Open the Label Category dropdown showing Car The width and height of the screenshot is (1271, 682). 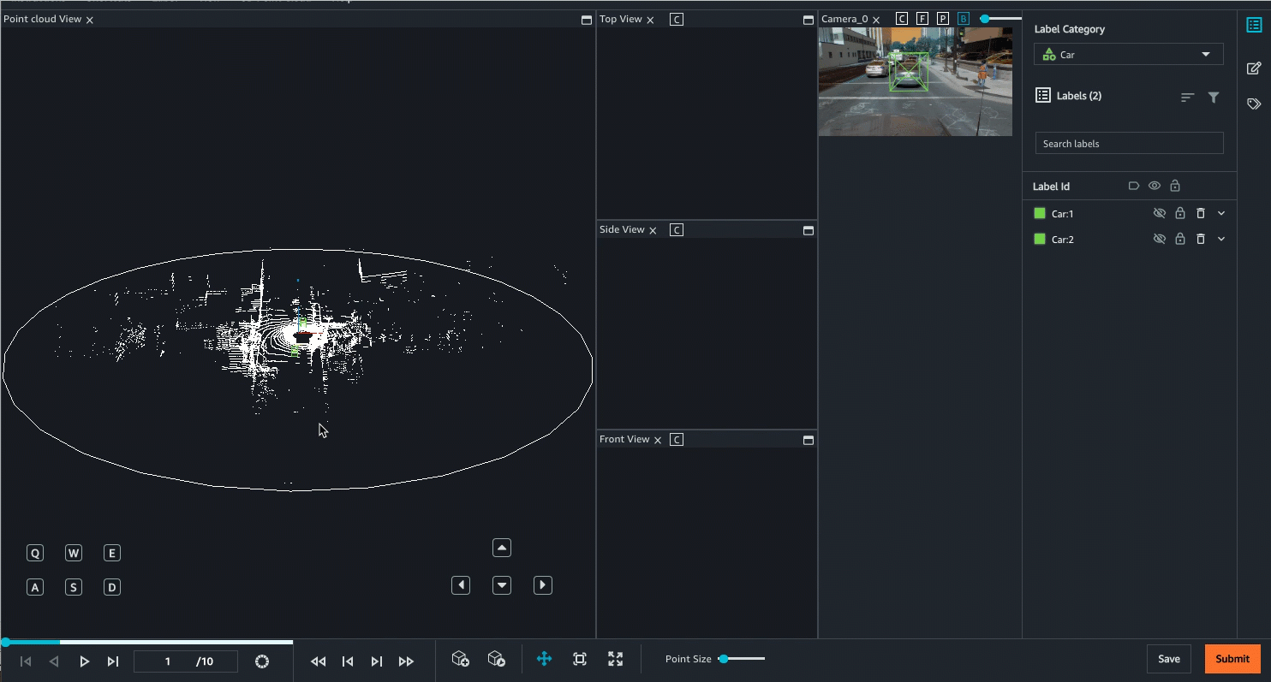[1128, 54]
